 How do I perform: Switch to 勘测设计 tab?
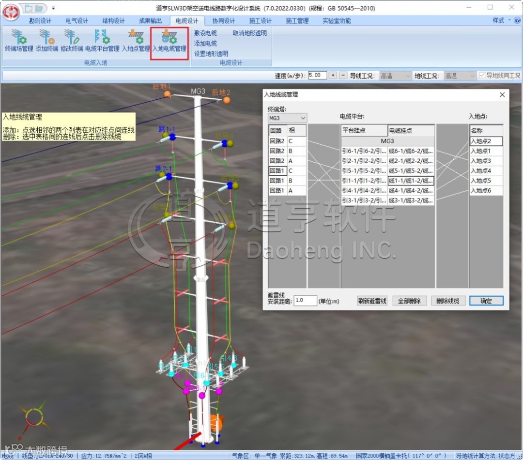40,21
